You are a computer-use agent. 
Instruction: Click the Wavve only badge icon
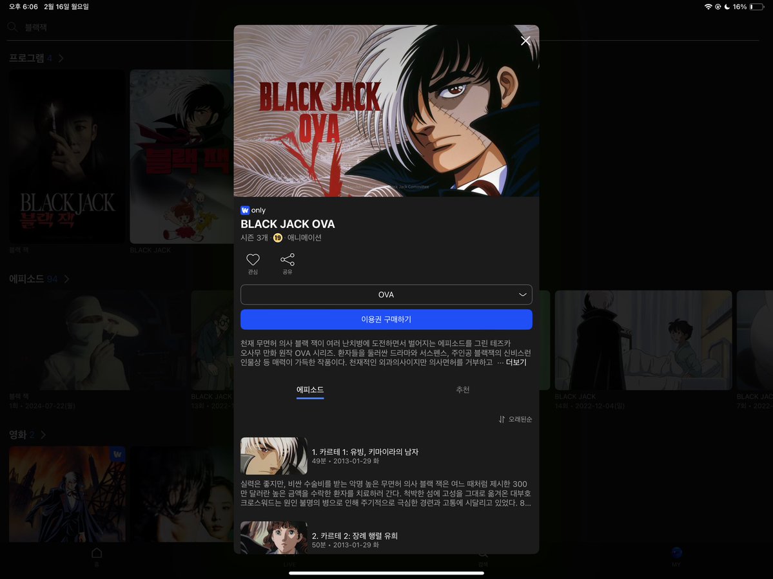point(245,210)
